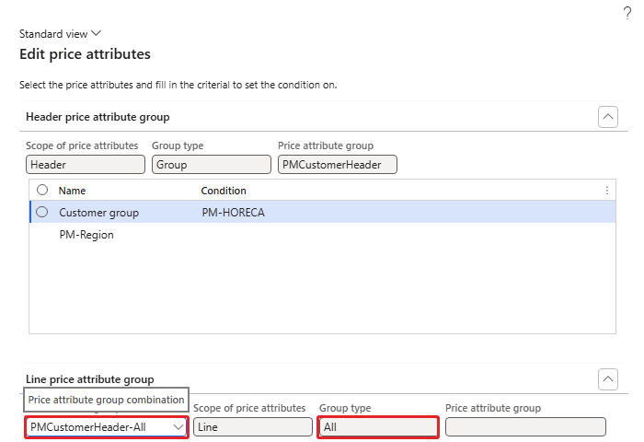This screenshot has width=644, height=442.
Task: Collapse the Header price attribute group section
Action: (608, 117)
